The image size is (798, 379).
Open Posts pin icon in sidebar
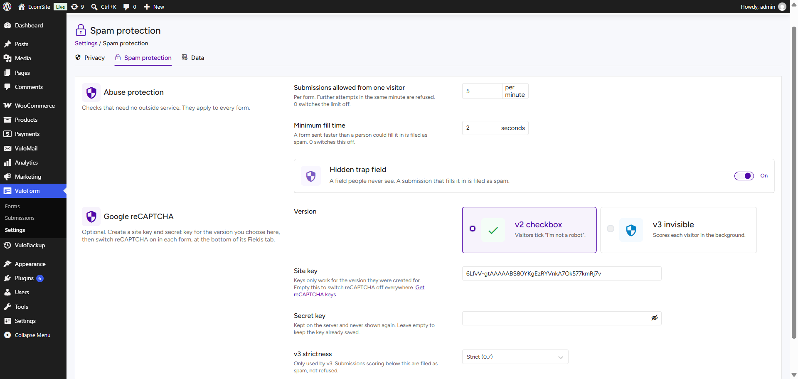[7, 44]
